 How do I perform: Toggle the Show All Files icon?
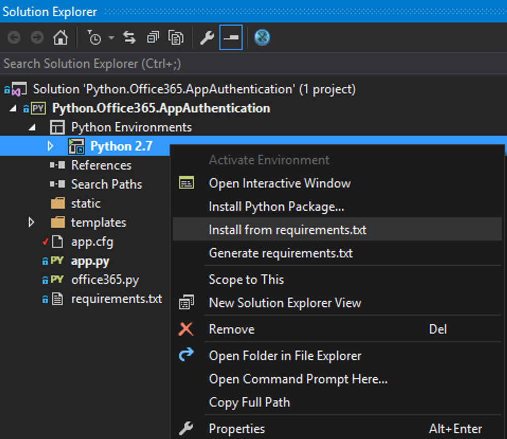pyautogui.click(x=176, y=38)
